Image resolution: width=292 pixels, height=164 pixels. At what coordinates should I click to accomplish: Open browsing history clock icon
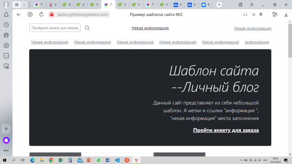tap(6, 25)
